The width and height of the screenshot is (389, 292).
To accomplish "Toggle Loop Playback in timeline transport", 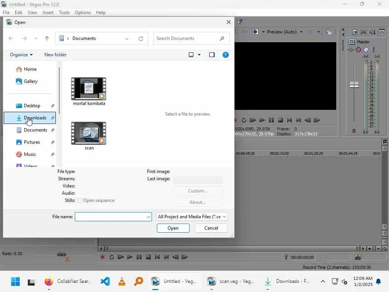I will (112, 257).
